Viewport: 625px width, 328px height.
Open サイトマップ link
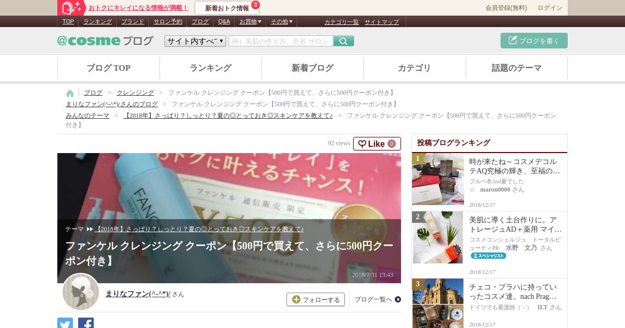[382, 22]
